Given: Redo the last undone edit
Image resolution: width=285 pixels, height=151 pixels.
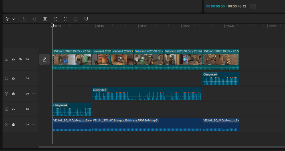Looking at the screenshot, I should [35, 19].
